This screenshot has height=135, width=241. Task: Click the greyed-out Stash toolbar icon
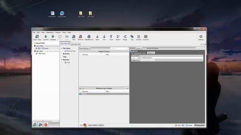coord(67,37)
